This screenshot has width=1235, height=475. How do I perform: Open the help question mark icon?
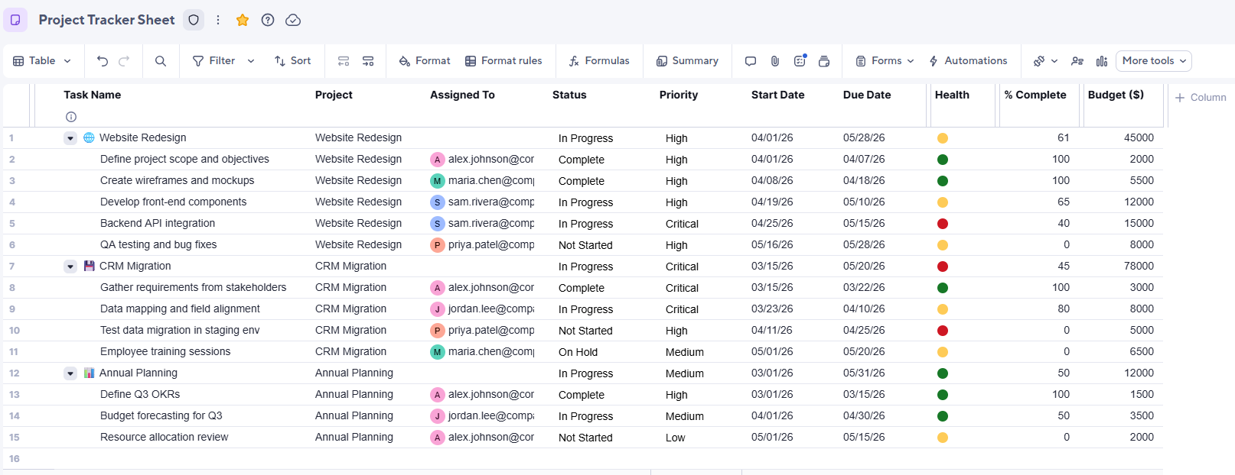[268, 20]
